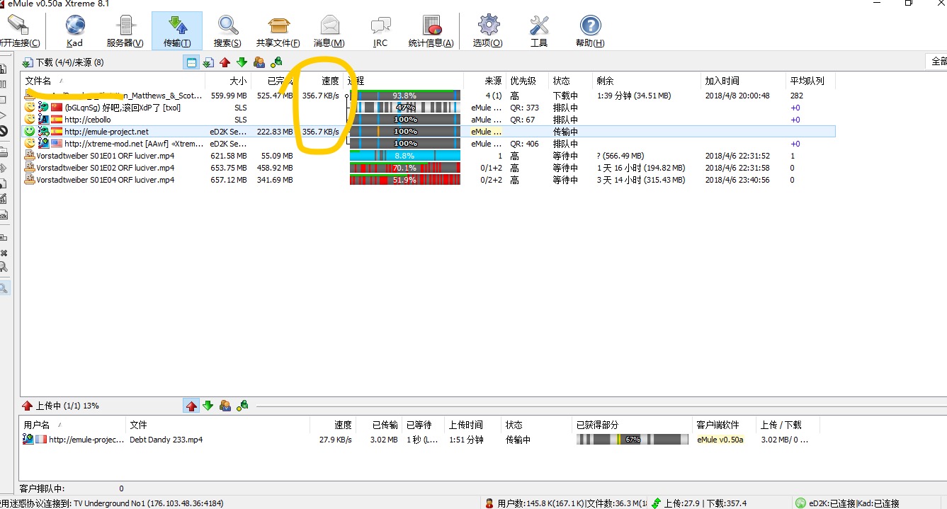Sort downloads by 状态 status column

(570, 81)
